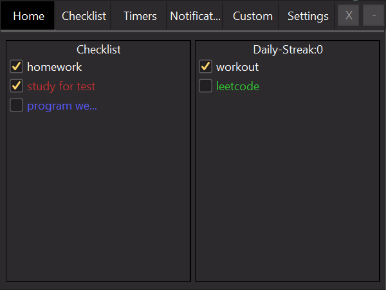Check the leetcode checkbox
The image size is (386, 290).
coord(205,86)
